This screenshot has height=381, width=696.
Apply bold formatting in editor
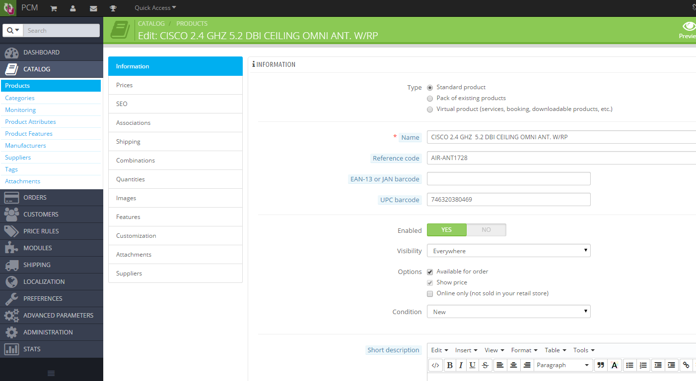450,365
